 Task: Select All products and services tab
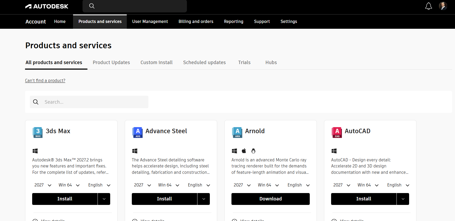(54, 63)
